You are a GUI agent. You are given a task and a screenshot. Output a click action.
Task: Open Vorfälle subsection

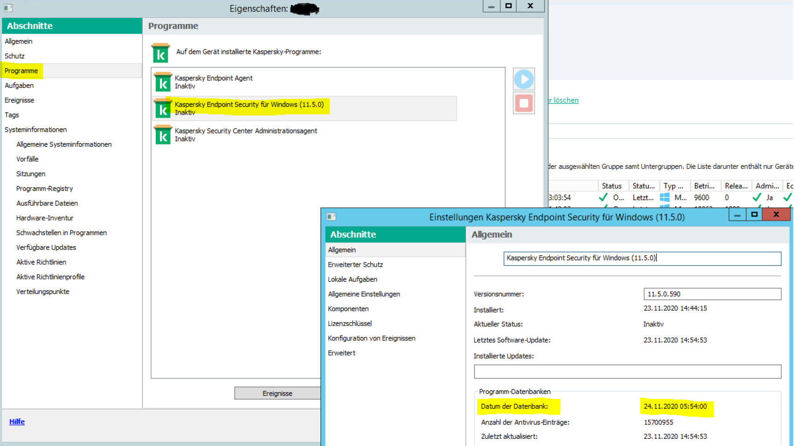27,159
